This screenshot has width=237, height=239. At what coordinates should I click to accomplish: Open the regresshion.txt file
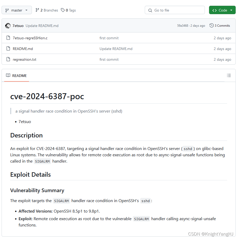(x=24, y=59)
